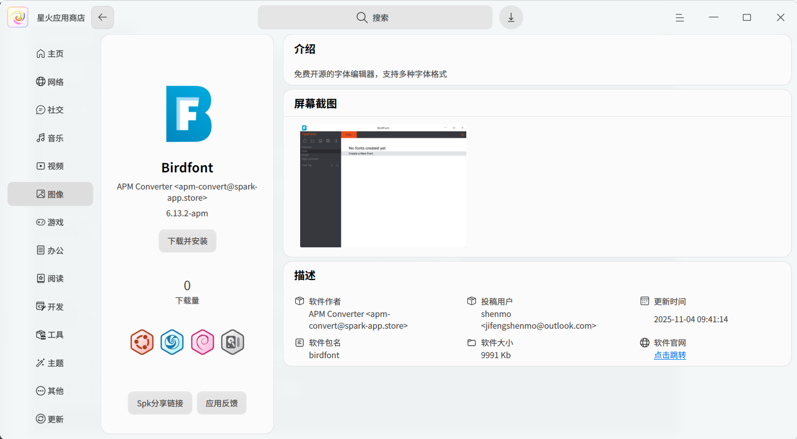Open the download manager arrow icon
The width and height of the screenshot is (797, 439).
pyautogui.click(x=511, y=17)
